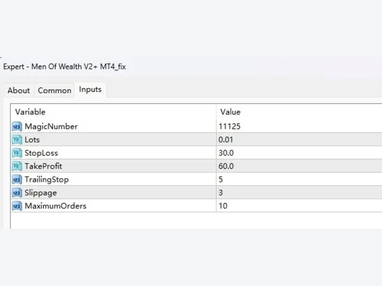Click the Lots double type icon
The image size is (382, 286).
(x=17, y=139)
